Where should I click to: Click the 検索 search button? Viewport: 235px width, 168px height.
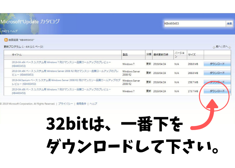coord(229,24)
